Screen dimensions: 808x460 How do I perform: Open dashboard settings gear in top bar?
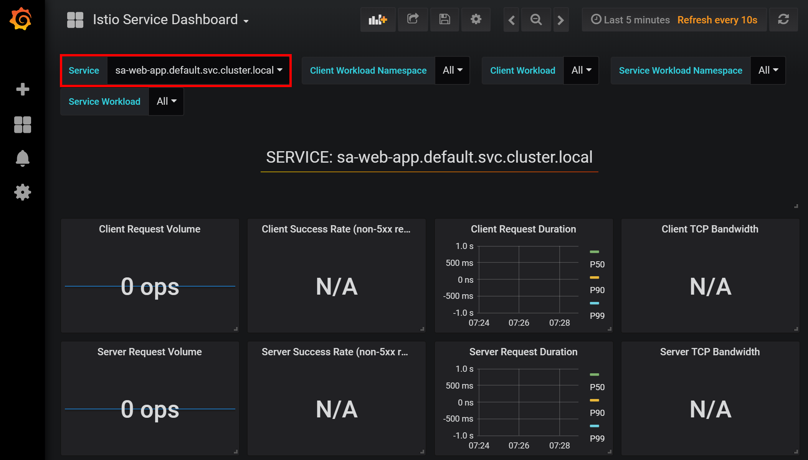pyautogui.click(x=476, y=20)
